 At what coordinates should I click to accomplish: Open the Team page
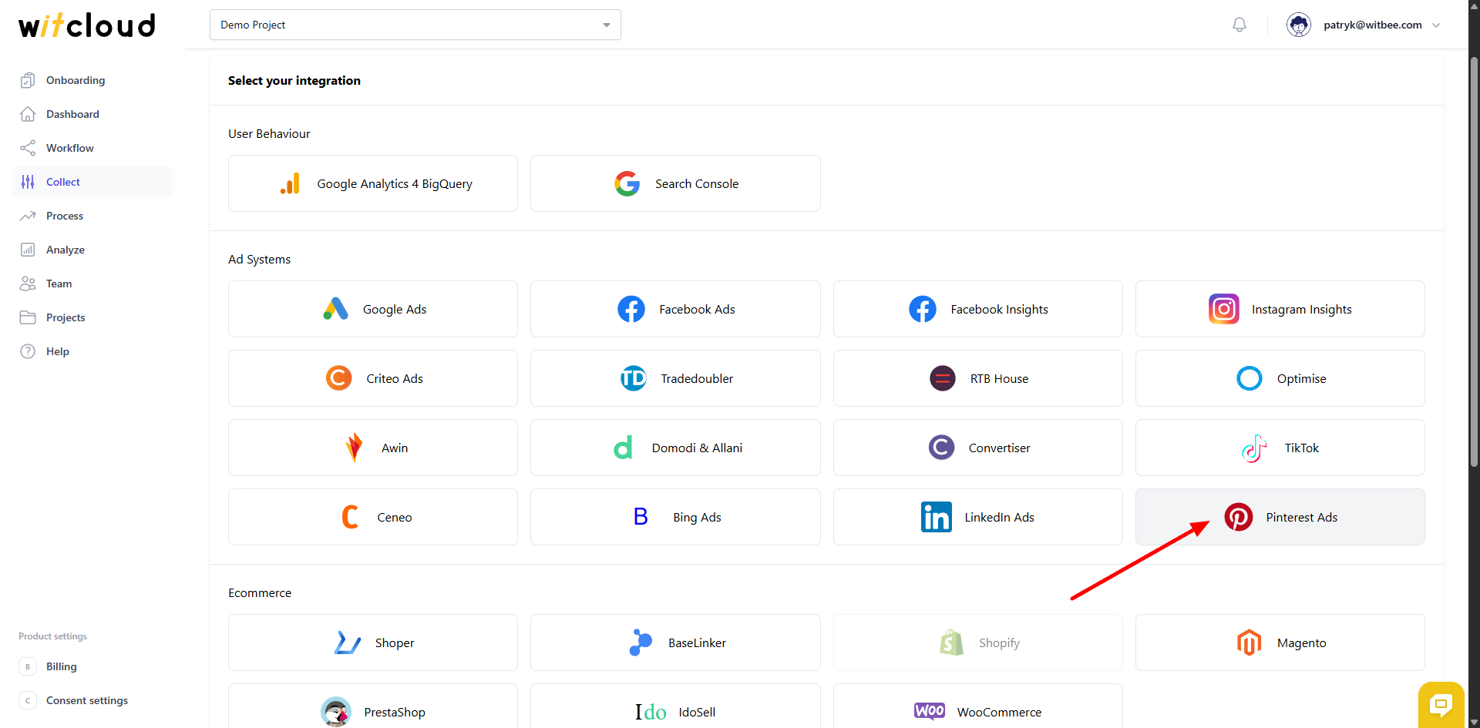pyautogui.click(x=92, y=283)
